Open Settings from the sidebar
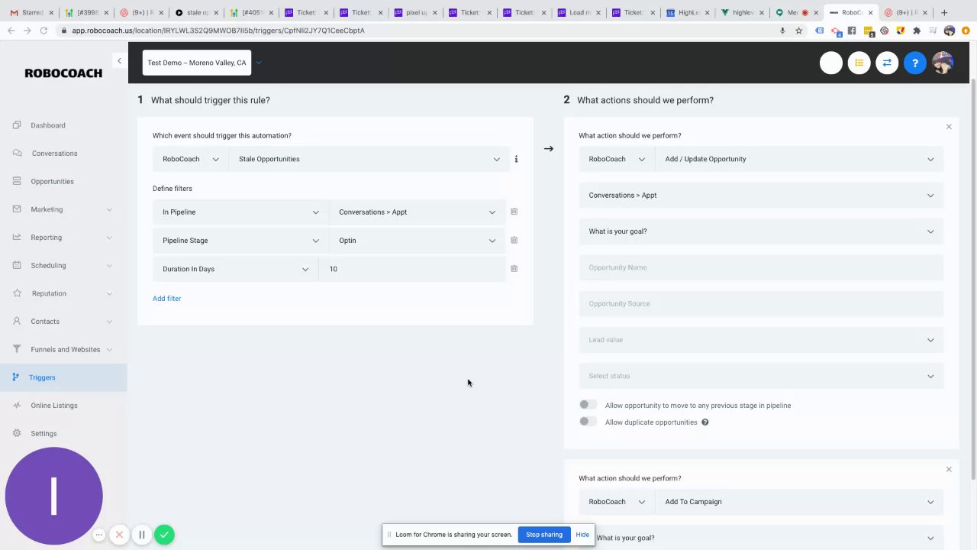 click(x=44, y=434)
